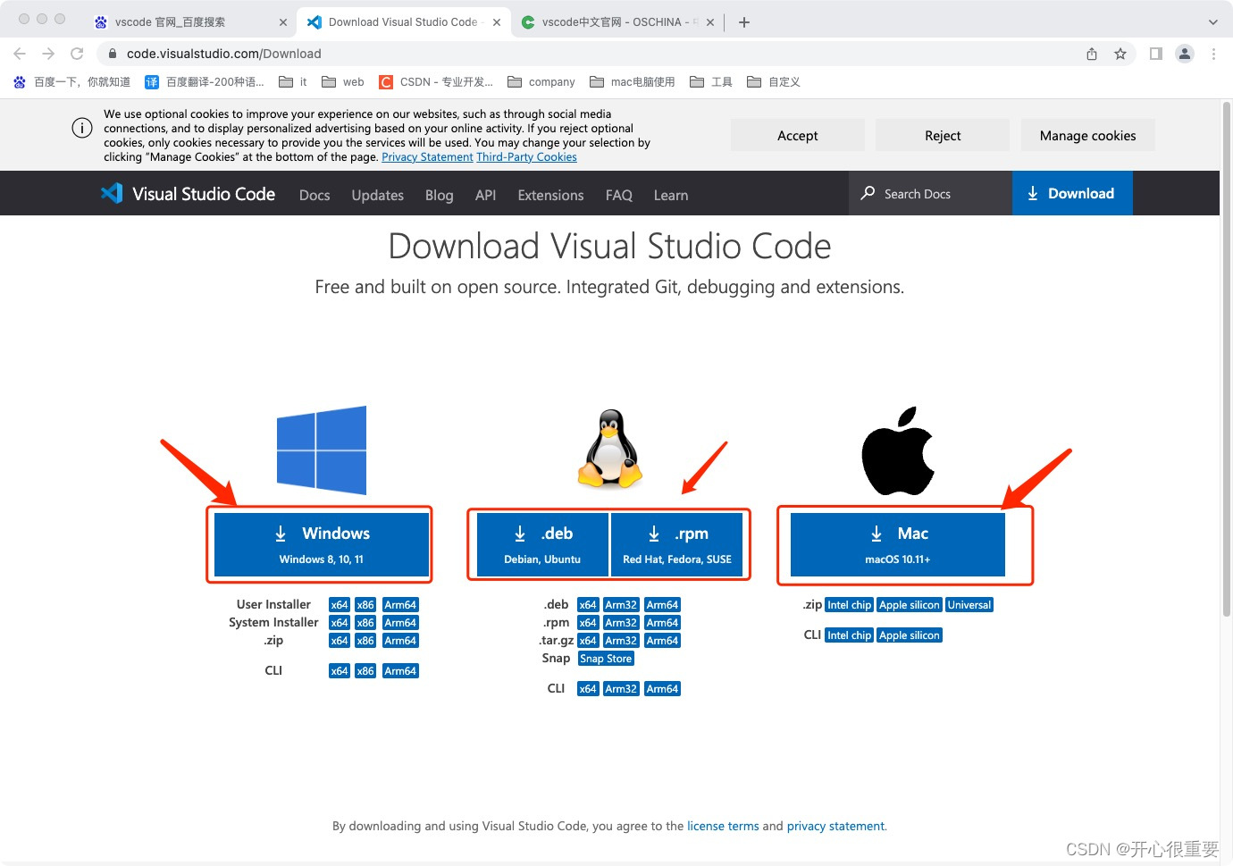Bookmark this page with the star icon
Viewport: 1233px width, 866px height.
click(x=1120, y=54)
